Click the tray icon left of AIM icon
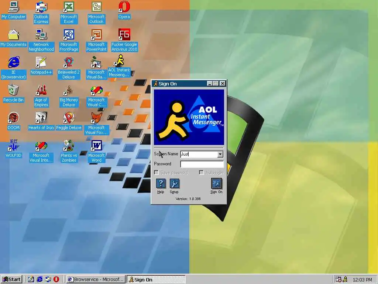Viewport: 378px width, 284px height. point(339,280)
